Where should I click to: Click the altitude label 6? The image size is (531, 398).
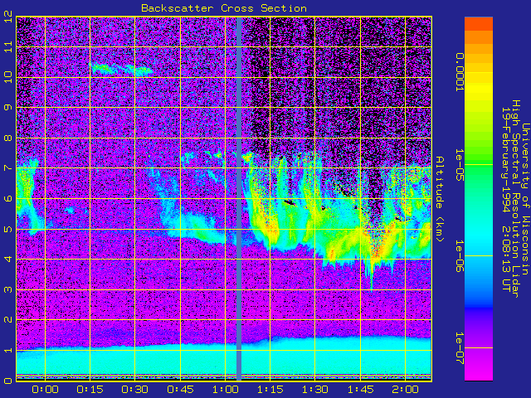(x=8, y=199)
